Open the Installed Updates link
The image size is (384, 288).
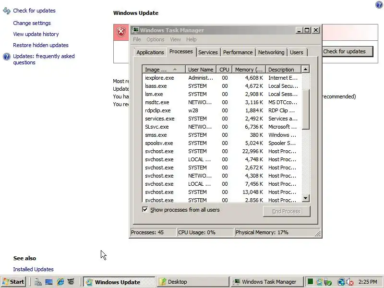[33, 269]
